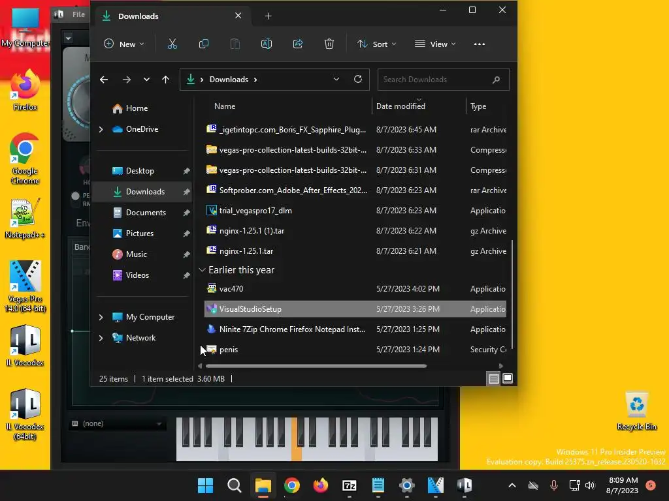Viewport: 669px width, 501px height.
Task: Click the vertical scrollbar of file list
Action: pyautogui.click(x=512, y=294)
